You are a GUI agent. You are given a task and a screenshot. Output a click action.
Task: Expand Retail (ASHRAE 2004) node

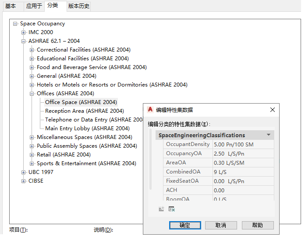pos(32,155)
